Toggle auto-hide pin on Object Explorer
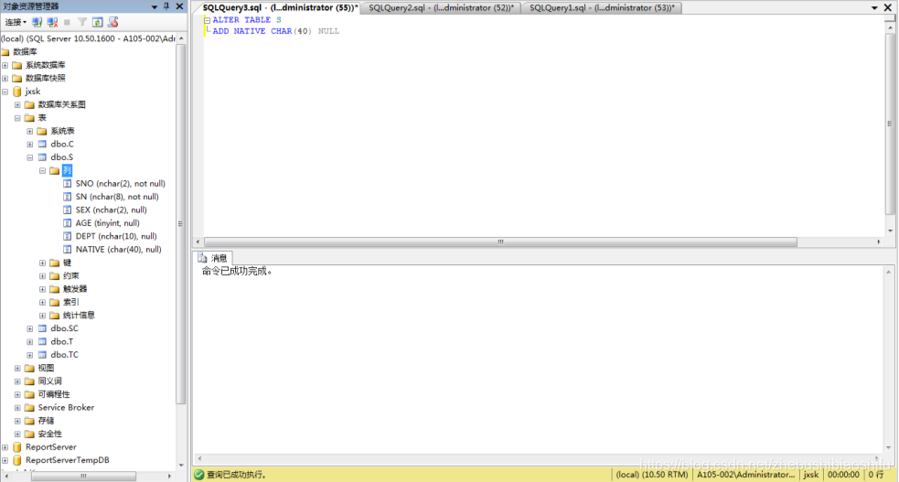Image resolution: width=899 pixels, height=482 pixels. [166, 6]
